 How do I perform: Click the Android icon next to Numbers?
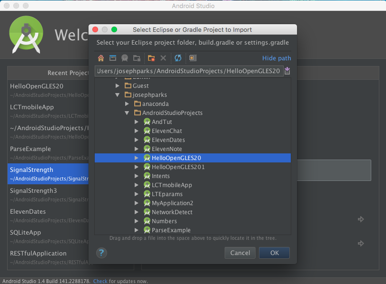(147, 221)
